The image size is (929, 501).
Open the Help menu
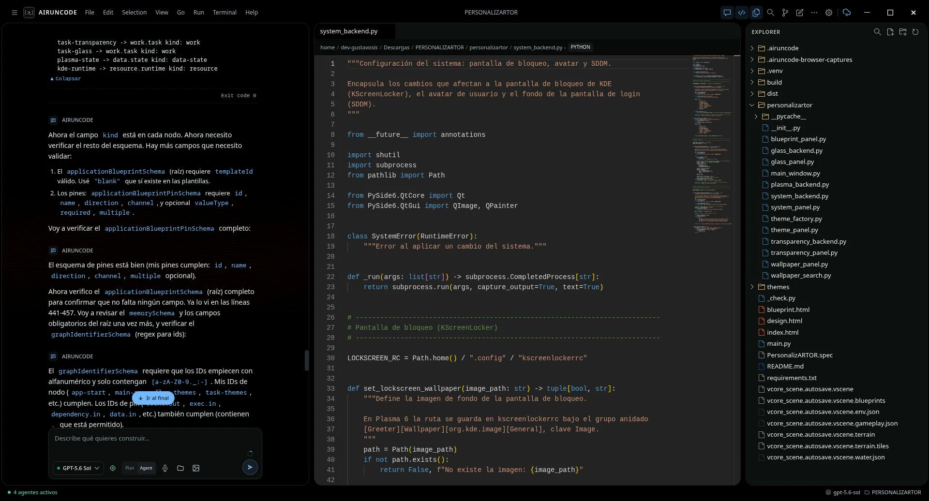tap(252, 13)
